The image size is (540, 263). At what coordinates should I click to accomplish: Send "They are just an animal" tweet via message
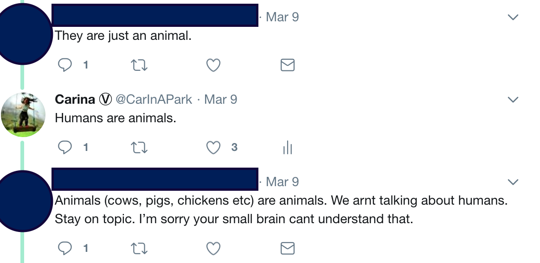coord(288,65)
